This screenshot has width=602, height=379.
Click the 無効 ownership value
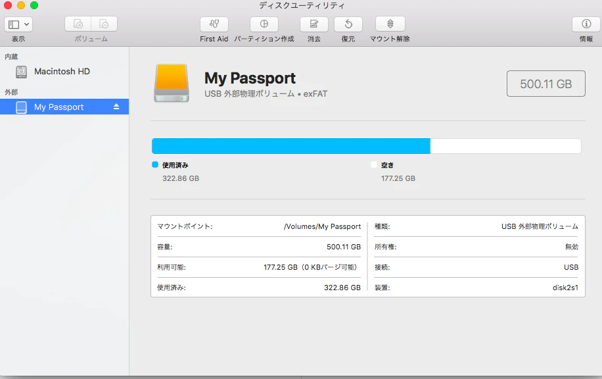[572, 247]
